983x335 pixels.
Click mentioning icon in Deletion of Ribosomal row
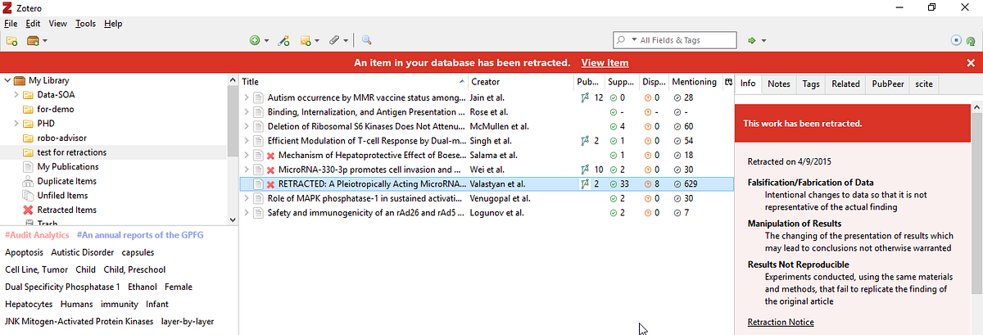point(677,126)
